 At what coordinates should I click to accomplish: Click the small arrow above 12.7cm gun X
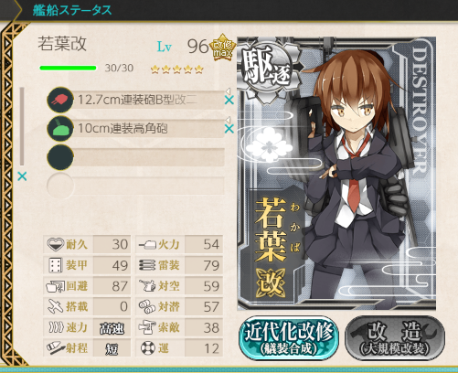tap(228, 91)
